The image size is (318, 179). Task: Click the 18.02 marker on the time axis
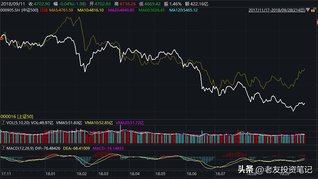(82, 174)
